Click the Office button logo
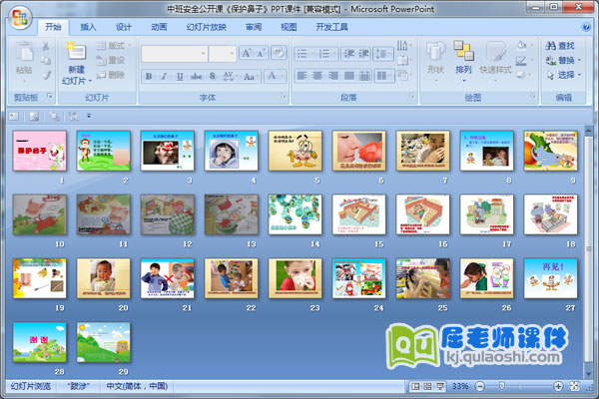The image size is (599, 399). [20, 18]
